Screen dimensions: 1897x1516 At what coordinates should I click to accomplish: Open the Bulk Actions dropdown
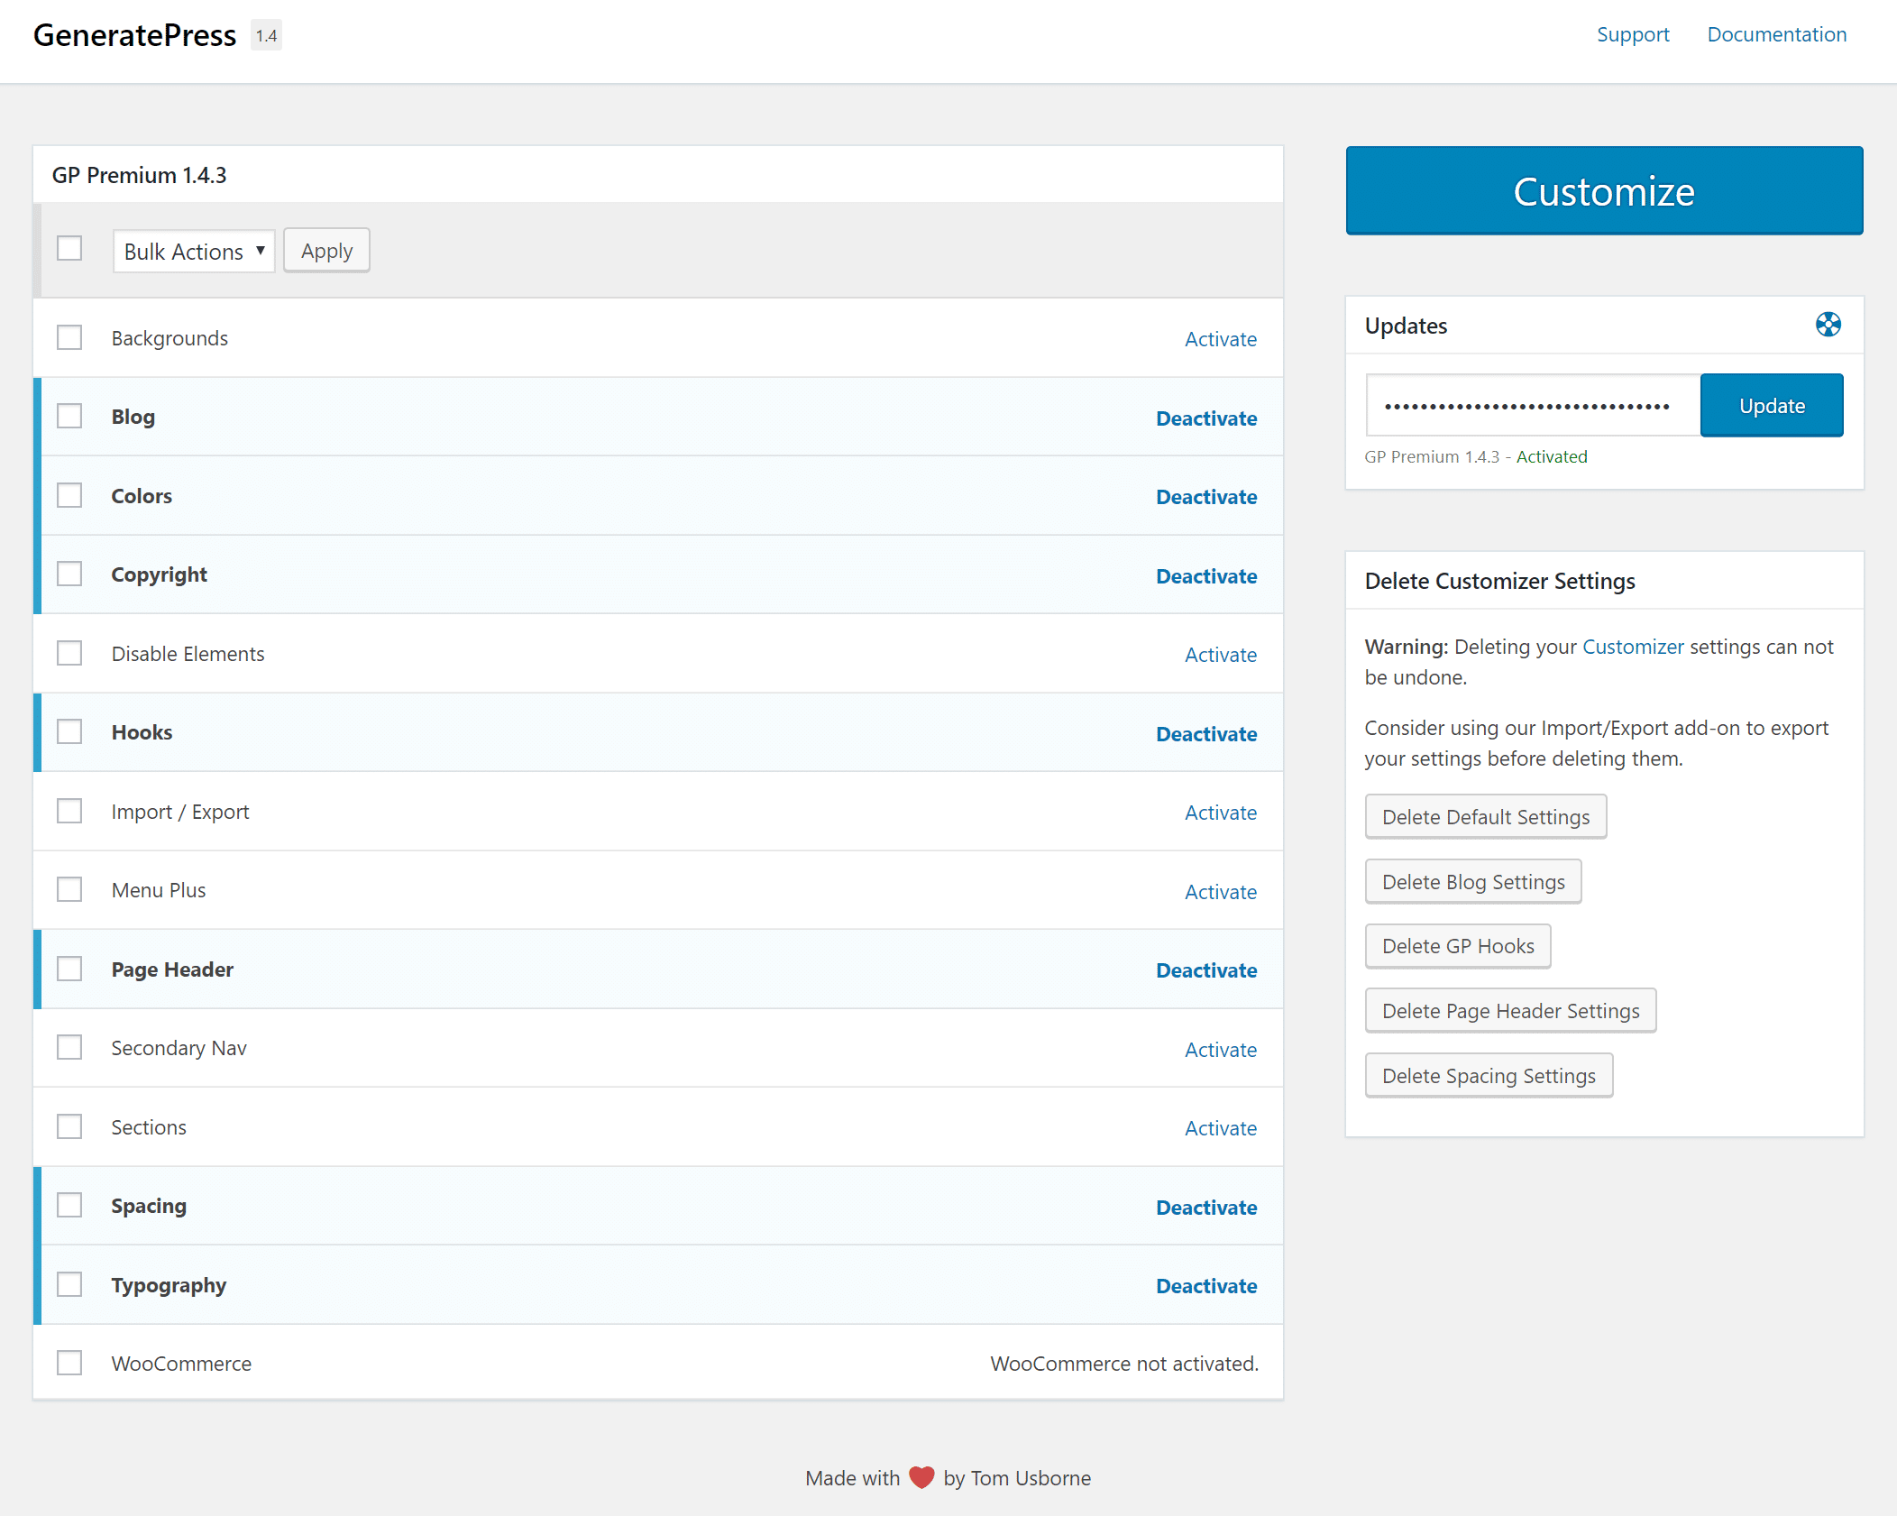193,251
